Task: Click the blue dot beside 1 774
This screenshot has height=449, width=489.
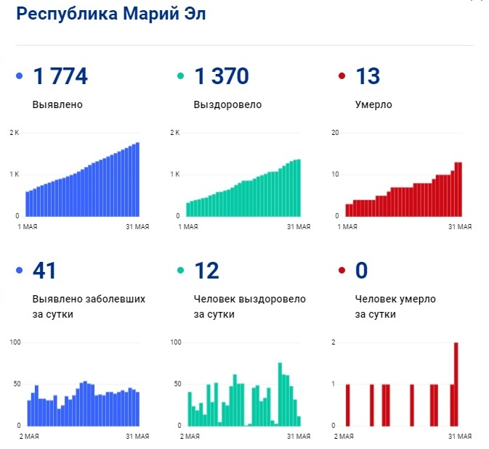Action: click(20, 76)
